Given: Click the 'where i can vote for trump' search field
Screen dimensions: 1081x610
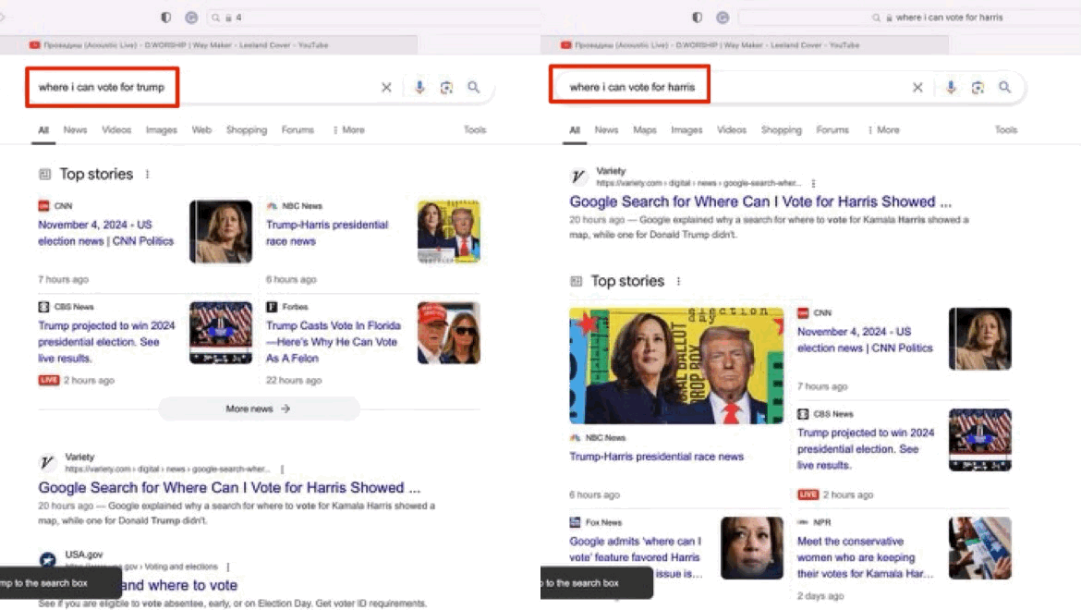Looking at the screenshot, I should (x=102, y=87).
